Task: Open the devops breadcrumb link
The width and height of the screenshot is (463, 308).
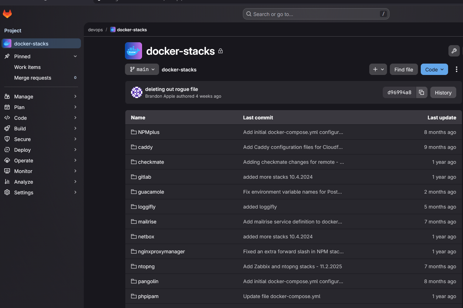Action: 95,30
